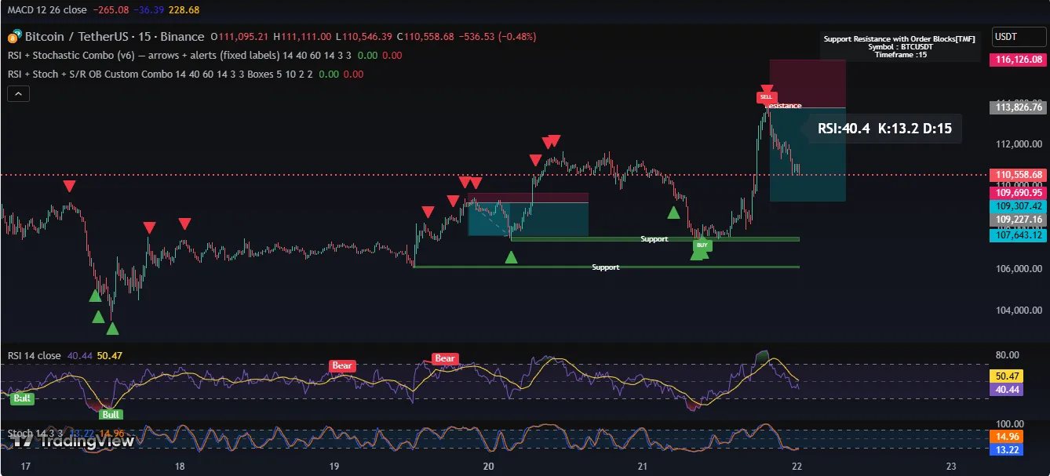Click the 113,826.76 price label
Viewport: 1050px width, 476px height.
point(1019,107)
